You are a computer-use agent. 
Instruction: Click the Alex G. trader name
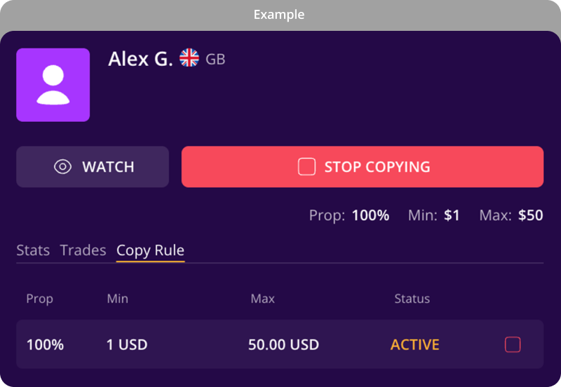[141, 59]
